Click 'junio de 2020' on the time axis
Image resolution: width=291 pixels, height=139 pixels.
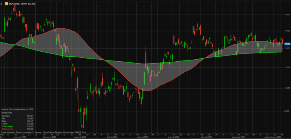[x=173, y=137]
